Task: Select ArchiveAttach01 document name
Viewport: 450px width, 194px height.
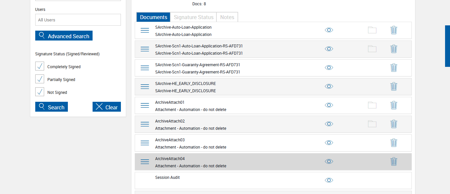Action: tap(170, 102)
